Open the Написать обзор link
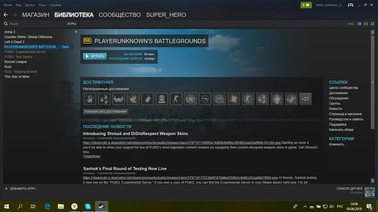This screenshot has height=212, width=378. pos(341,130)
